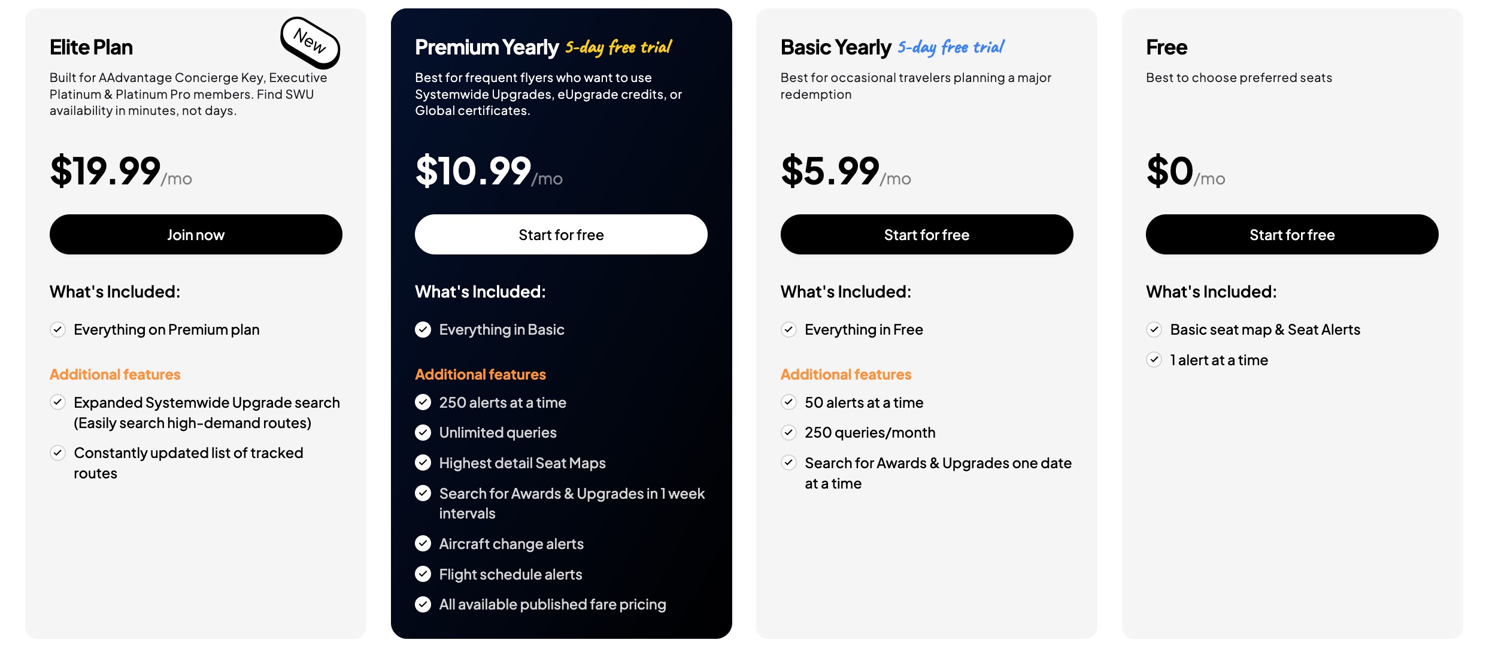Click "Join now" on the Elite Plan
This screenshot has height=649, width=1486.
pos(196,234)
